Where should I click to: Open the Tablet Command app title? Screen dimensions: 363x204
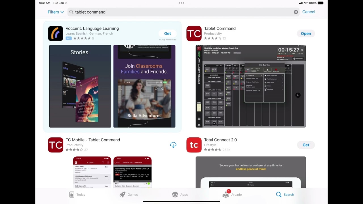(220, 28)
